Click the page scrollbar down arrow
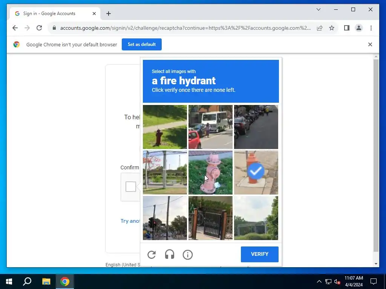 pos(376,264)
